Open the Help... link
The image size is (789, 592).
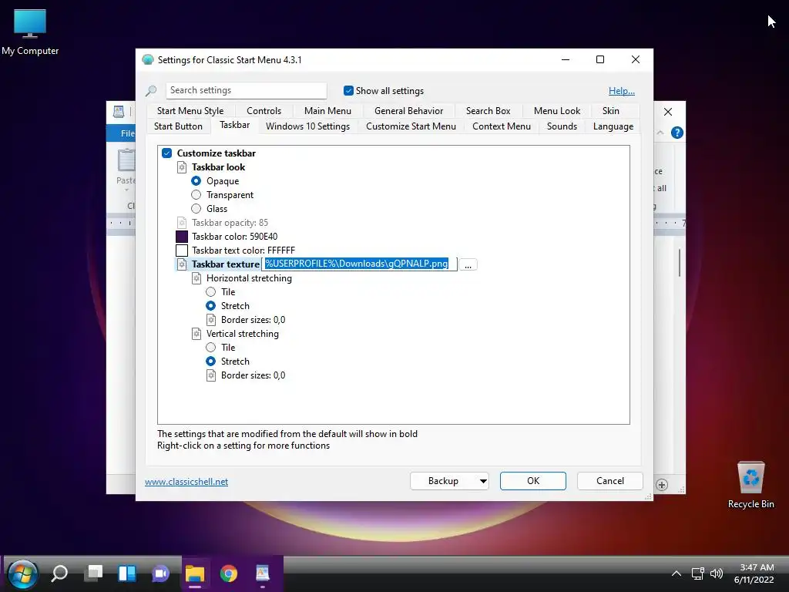622,91
